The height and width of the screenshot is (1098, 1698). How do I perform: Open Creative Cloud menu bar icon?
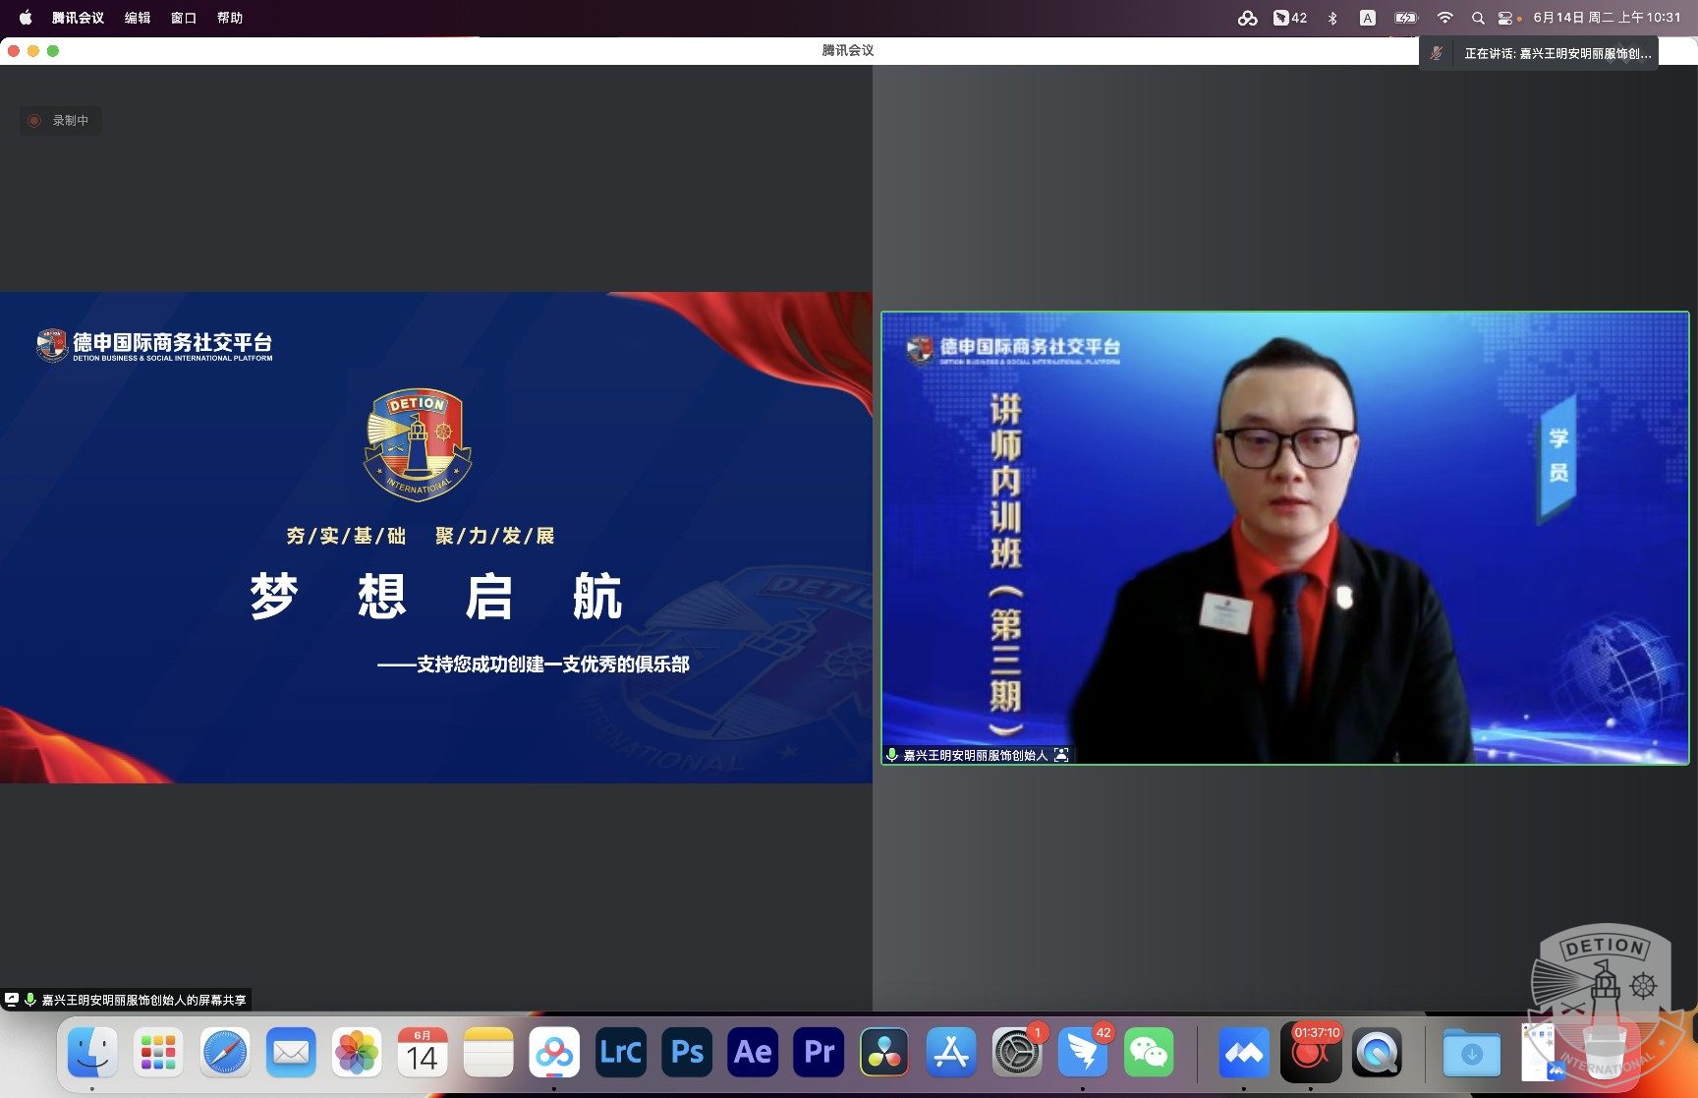click(x=1247, y=18)
